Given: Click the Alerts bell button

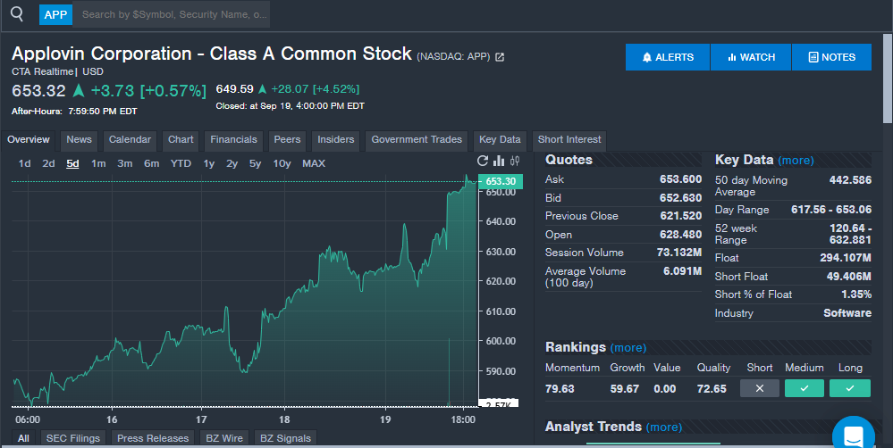Looking at the screenshot, I should [x=668, y=57].
